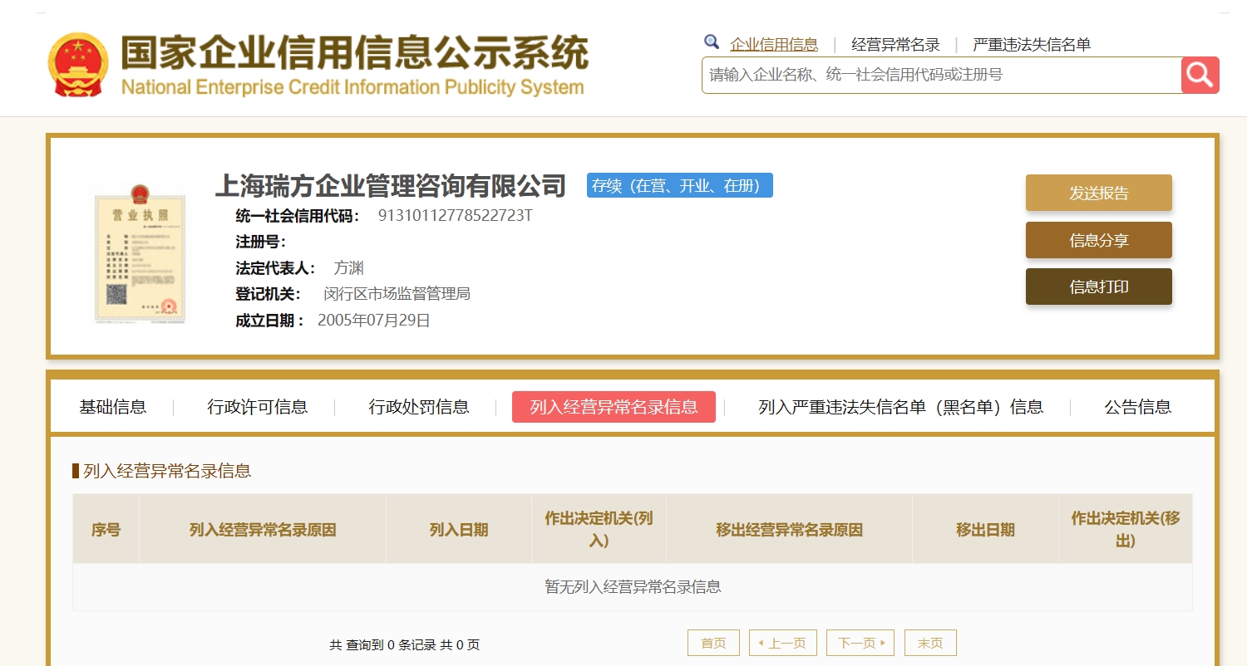The width and height of the screenshot is (1247, 666).
Task: Click the 发送报告 button
Action: tap(1098, 193)
